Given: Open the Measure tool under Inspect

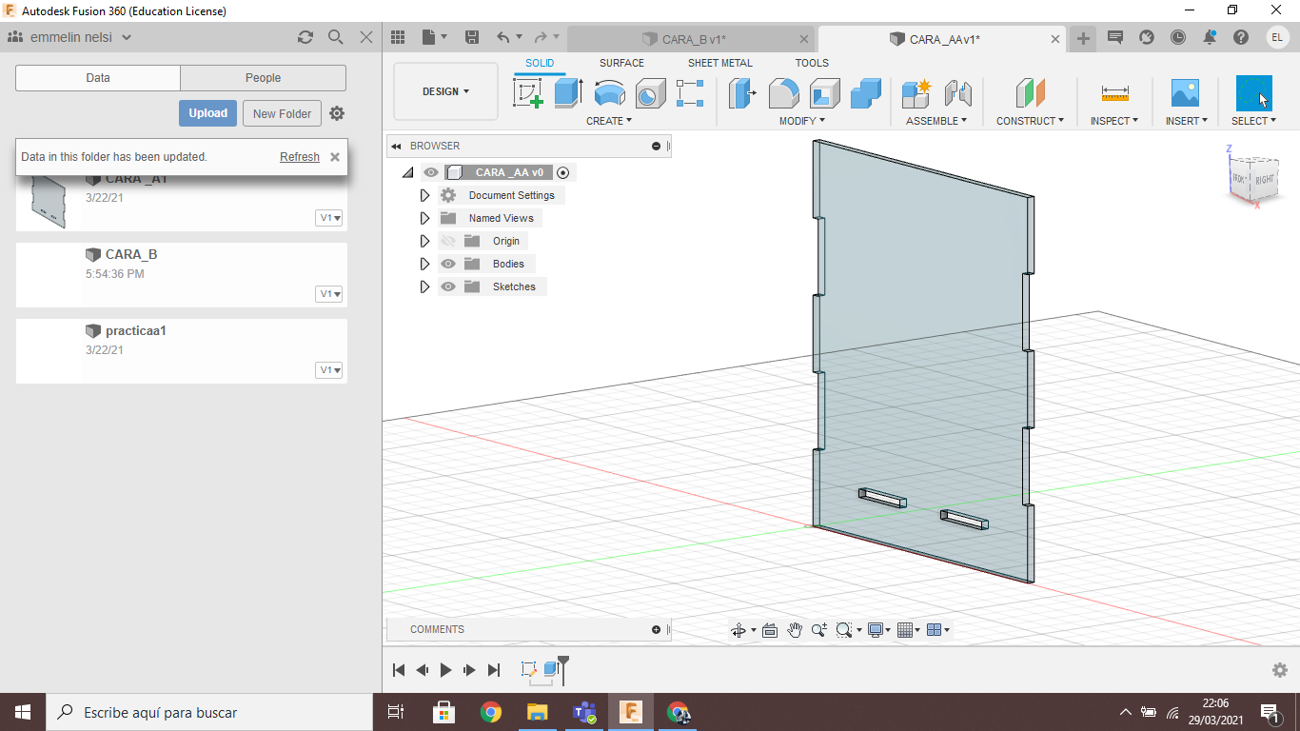Looking at the screenshot, I should [1114, 93].
